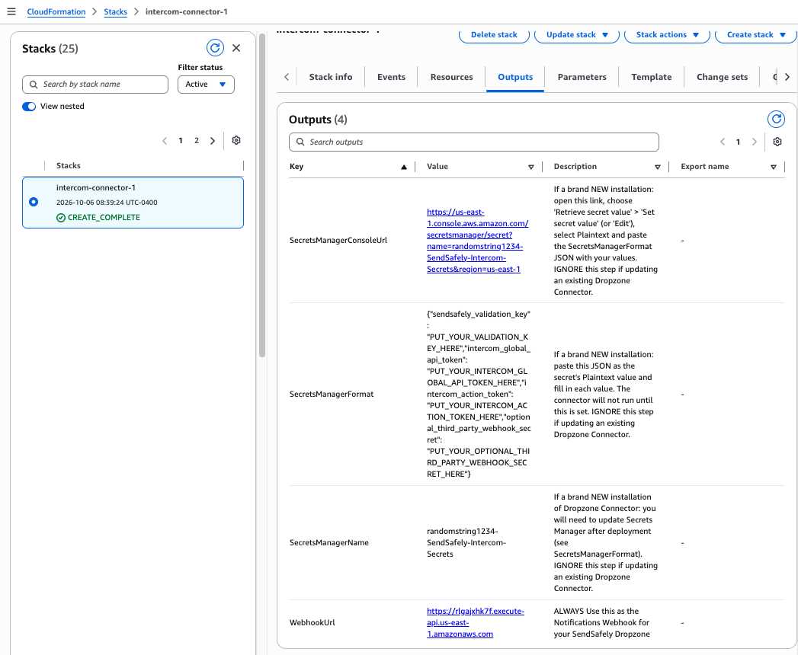798x655 pixels.
Task: Click the CREATE_COMPLETE status text
Action: (104, 218)
